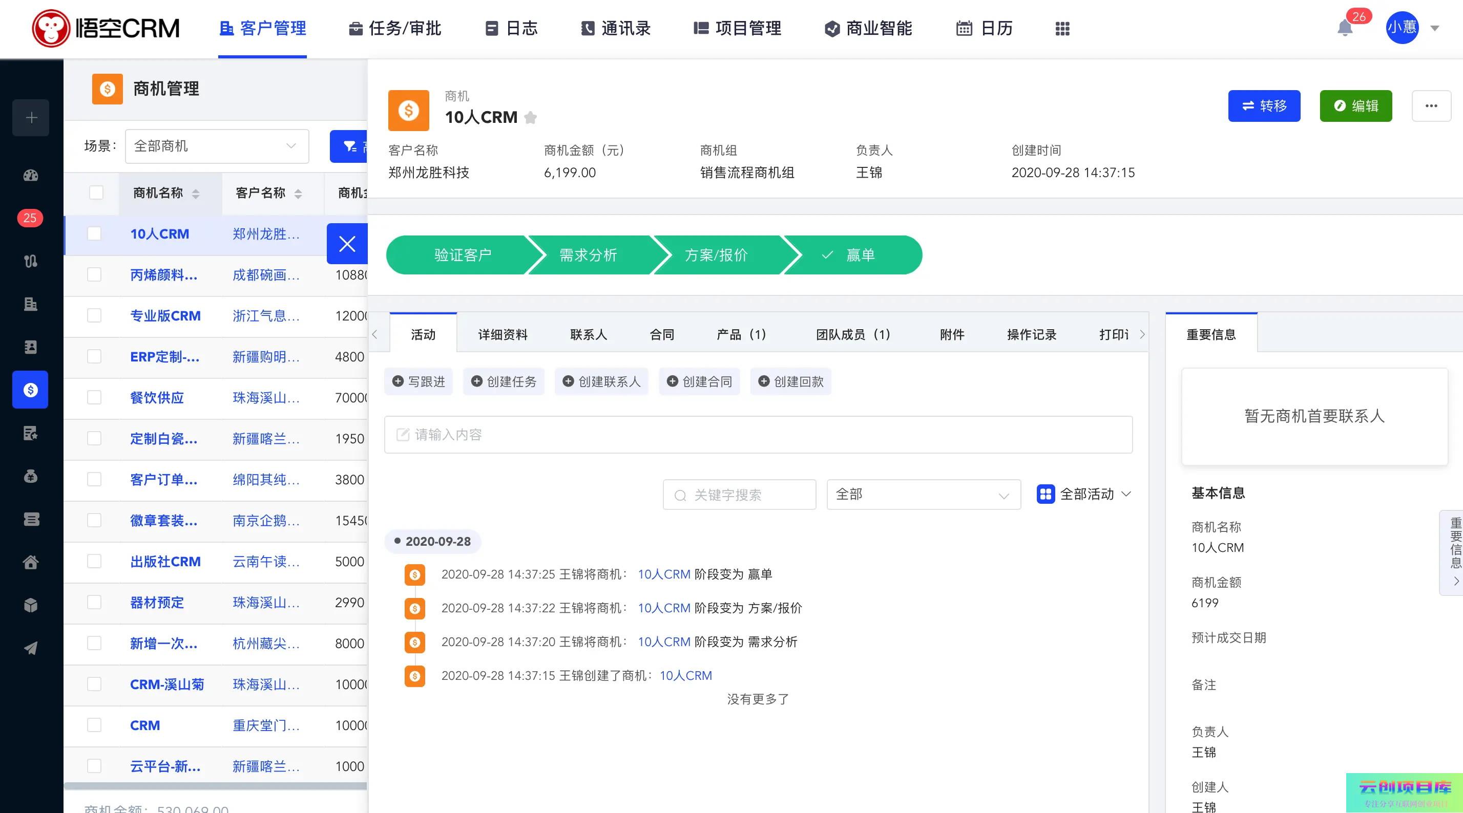Image resolution: width=1463 pixels, height=813 pixels.
Task: Close the detail panel with the X icon
Action: tap(347, 244)
